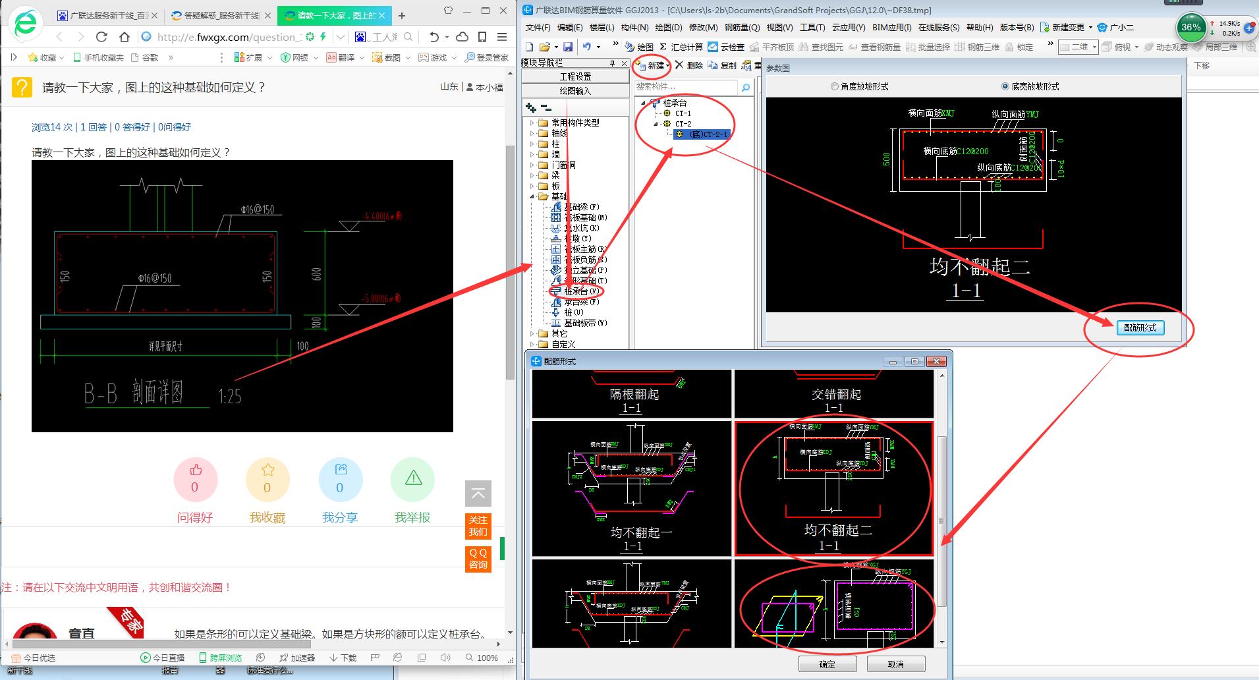Go to browser home page

124,37
